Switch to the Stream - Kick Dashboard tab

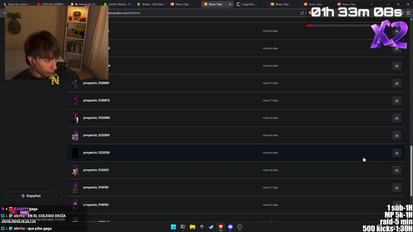151,4
